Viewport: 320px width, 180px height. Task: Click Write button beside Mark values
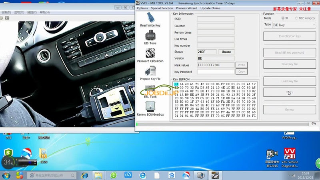(x=242, y=65)
